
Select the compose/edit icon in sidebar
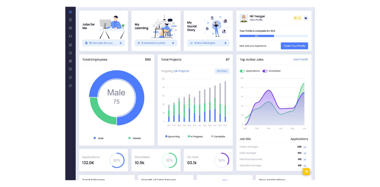click(x=71, y=45)
